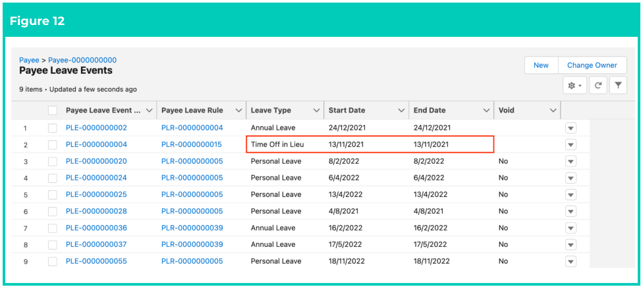Open Payee Leave Event column header menu
Image resolution: width=643 pixels, height=287 pixels.
click(x=150, y=111)
